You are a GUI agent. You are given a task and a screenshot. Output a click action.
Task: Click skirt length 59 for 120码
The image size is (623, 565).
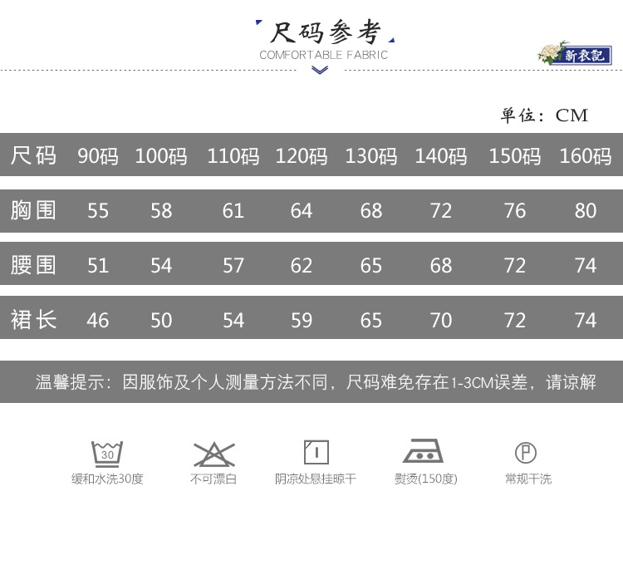click(x=302, y=320)
